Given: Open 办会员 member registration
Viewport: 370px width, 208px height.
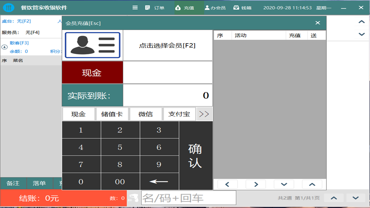Looking at the screenshot, I should [215, 8].
